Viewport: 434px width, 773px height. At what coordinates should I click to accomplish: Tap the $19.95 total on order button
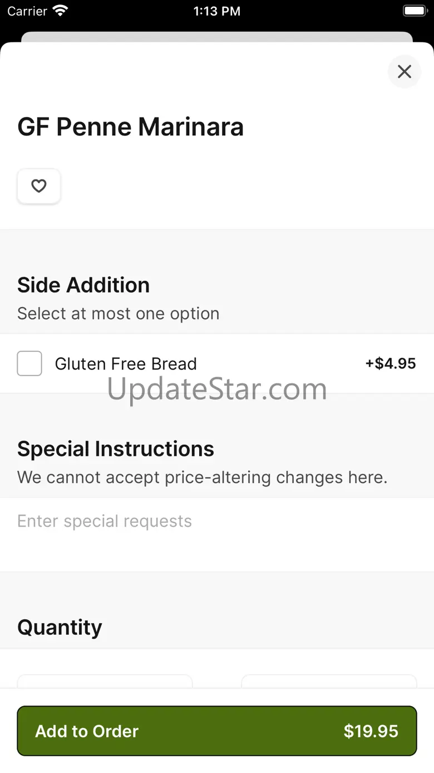pos(371,731)
